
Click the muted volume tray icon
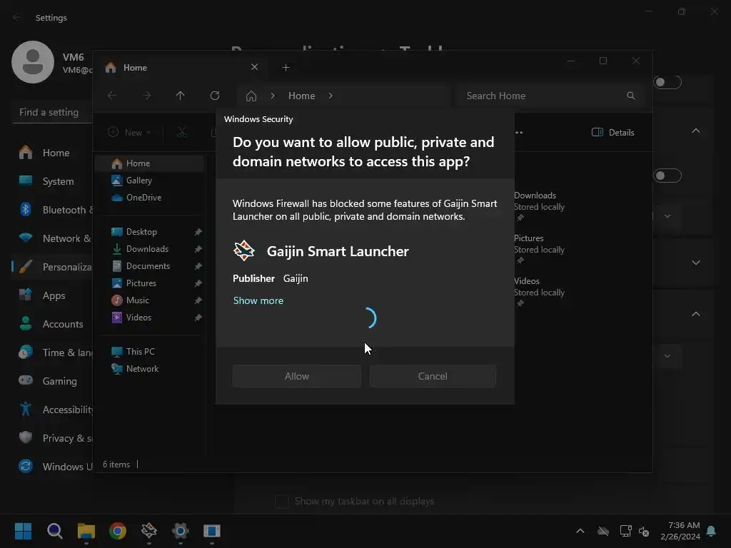tap(645, 531)
